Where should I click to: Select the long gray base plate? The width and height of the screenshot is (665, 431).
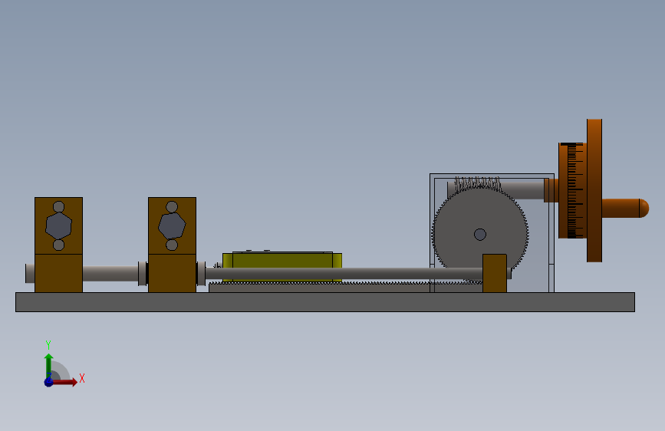(325, 302)
